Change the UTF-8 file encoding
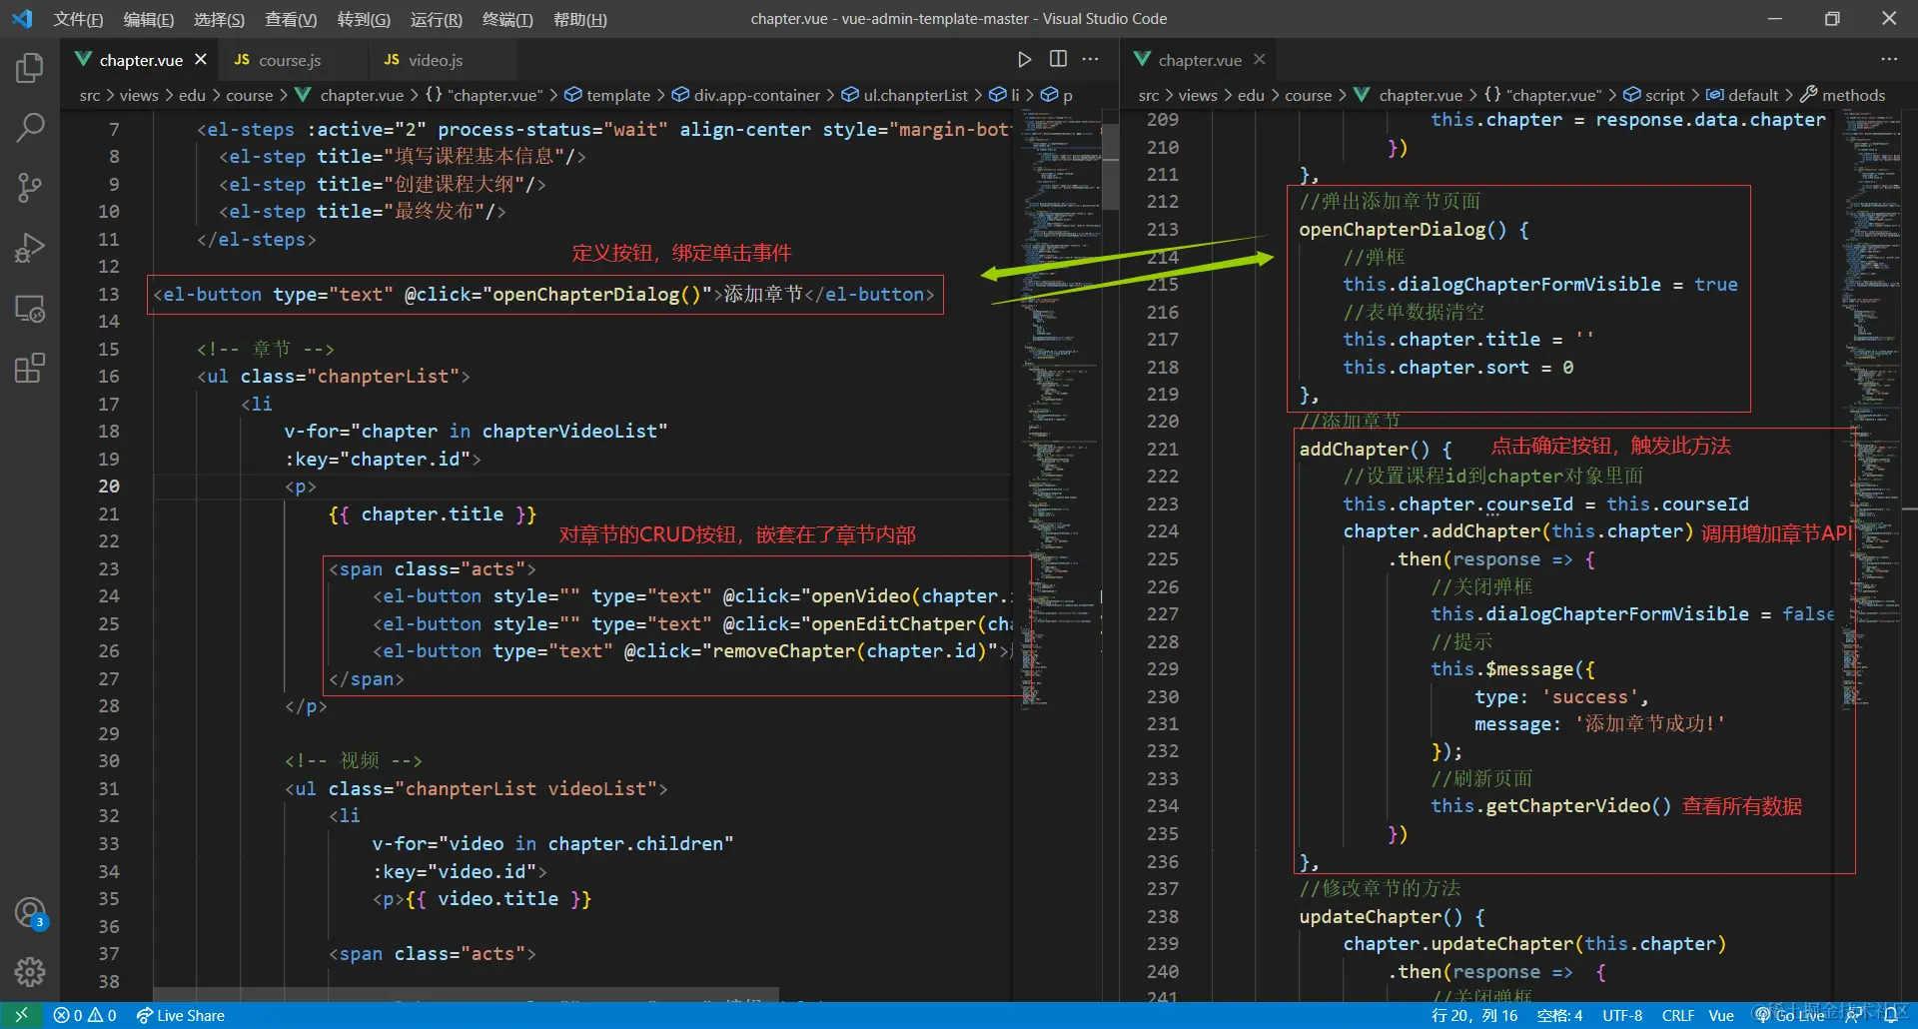Viewport: 1918px width, 1029px height. [1622, 1015]
